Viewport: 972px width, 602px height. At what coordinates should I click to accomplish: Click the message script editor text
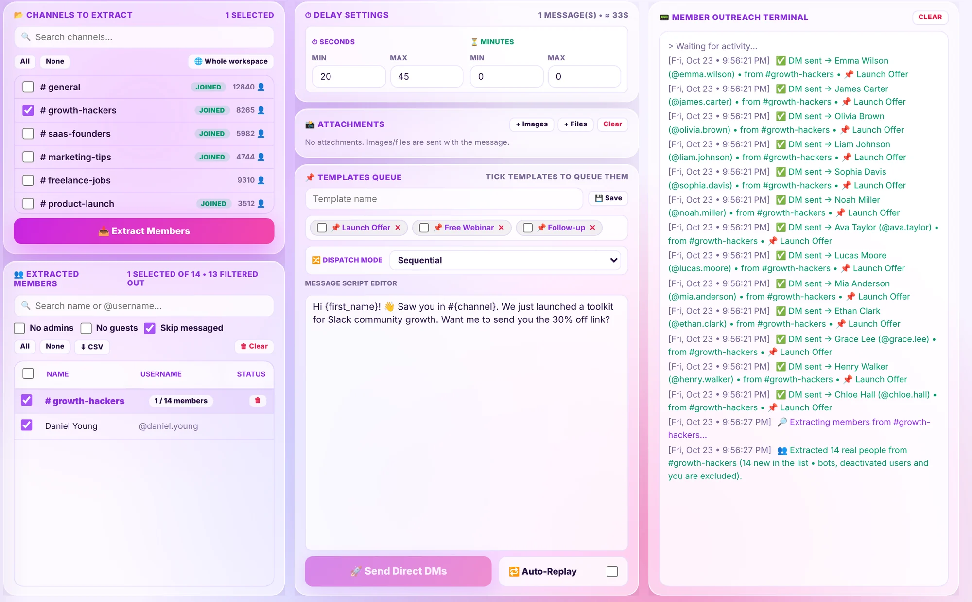463,313
